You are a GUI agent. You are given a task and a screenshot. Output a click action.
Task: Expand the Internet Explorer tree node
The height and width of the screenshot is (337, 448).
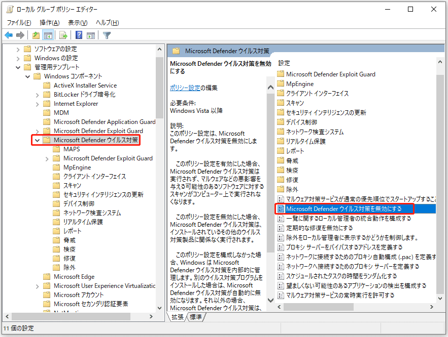[37, 104]
